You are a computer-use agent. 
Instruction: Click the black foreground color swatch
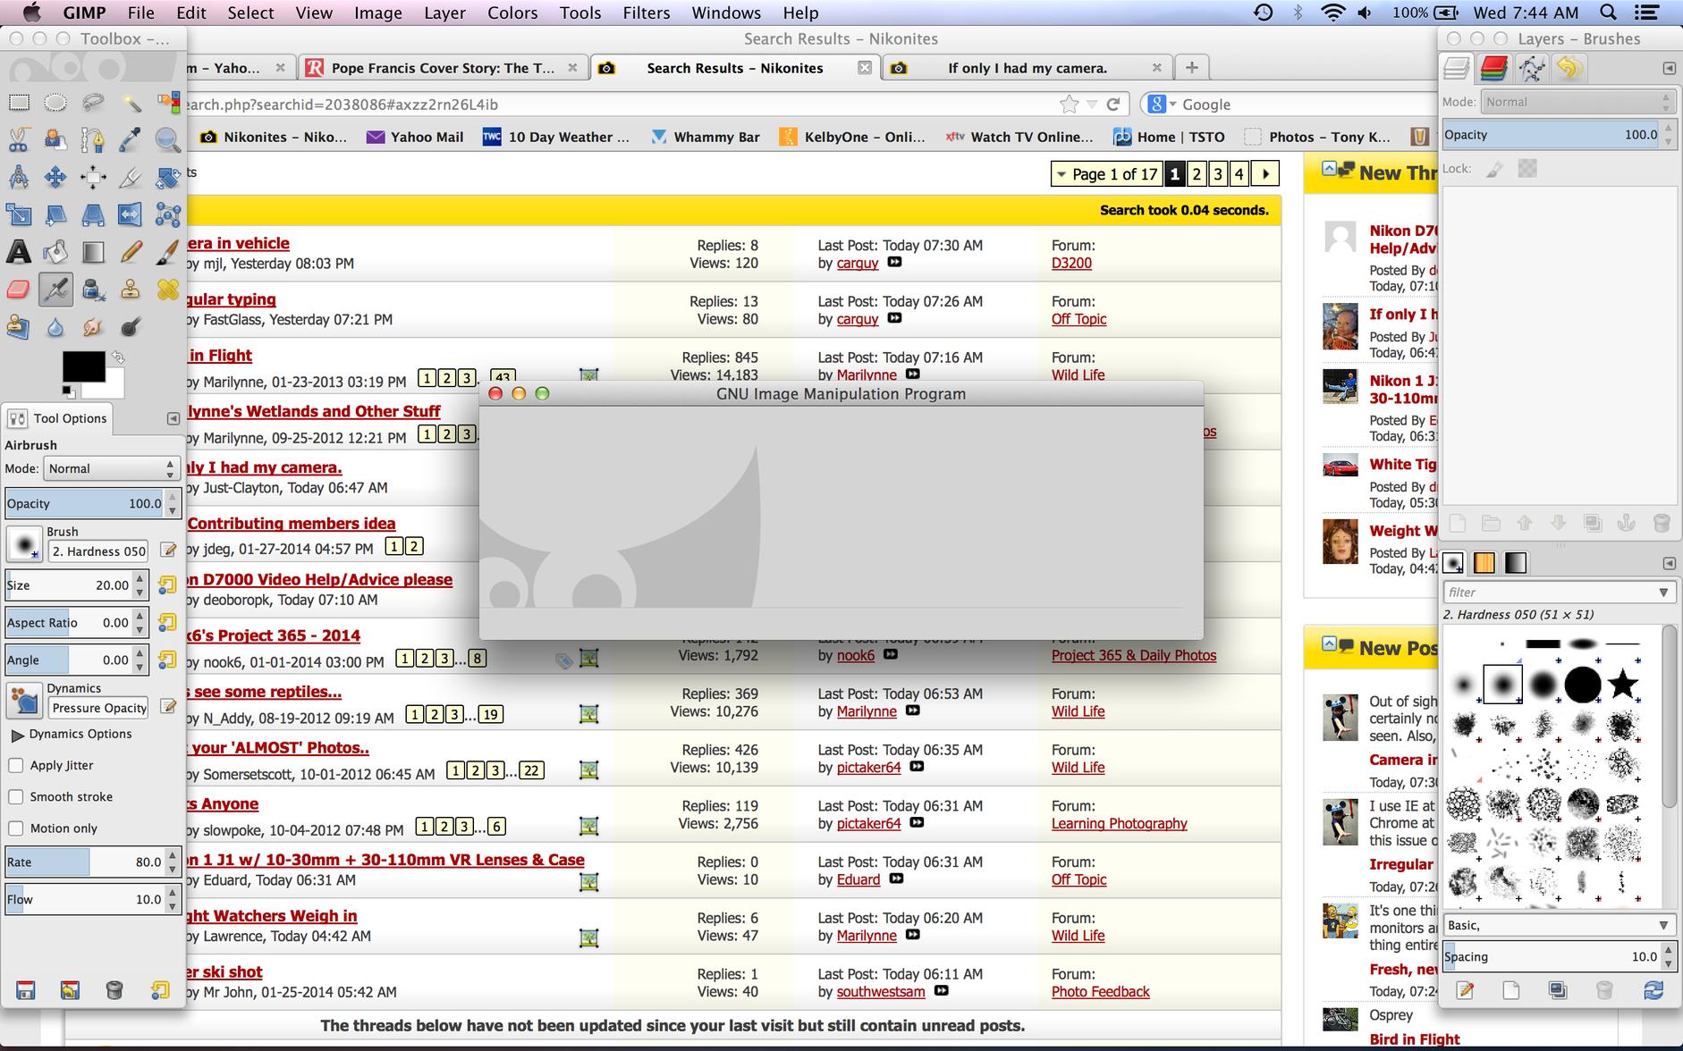(x=83, y=366)
